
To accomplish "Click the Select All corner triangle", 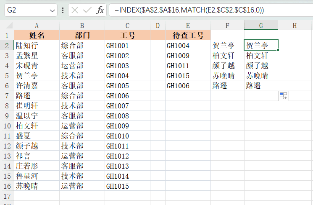I will (9, 26).
